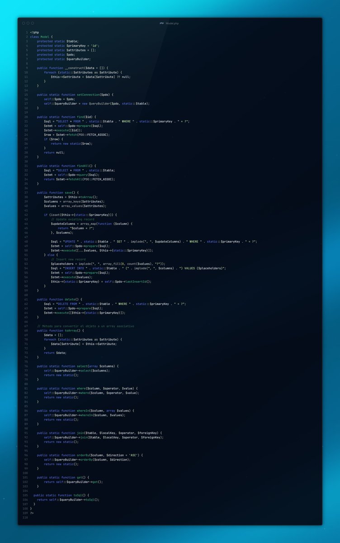Click the 'lastInsertId()' assignment line

[x=101, y=281]
